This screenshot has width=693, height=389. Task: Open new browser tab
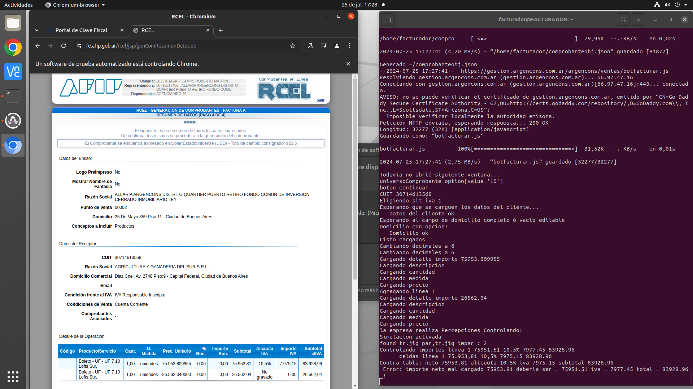221,30
